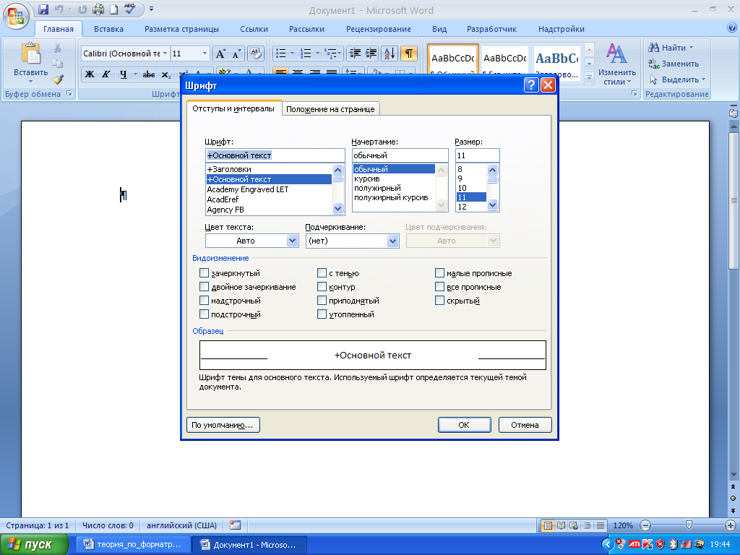740x555 pixels.
Task: Check the контур checkbox
Action: click(x=322, y=286)
